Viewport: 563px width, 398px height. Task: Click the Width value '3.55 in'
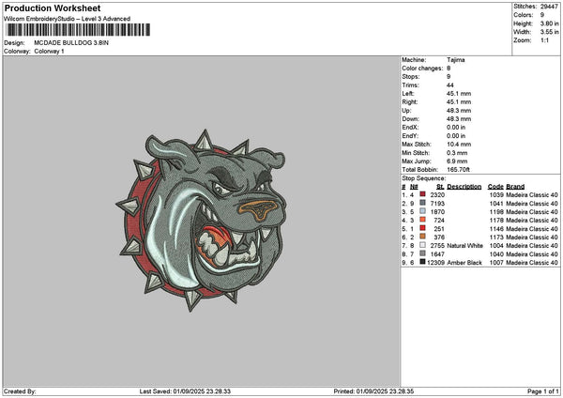549,32
